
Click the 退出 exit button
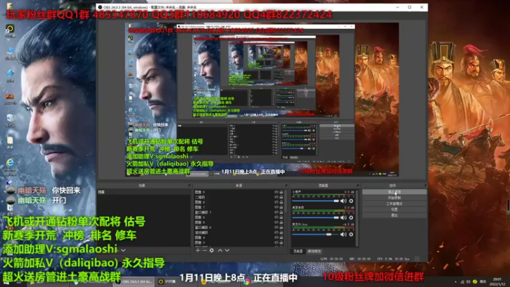[x=394, y=215]
